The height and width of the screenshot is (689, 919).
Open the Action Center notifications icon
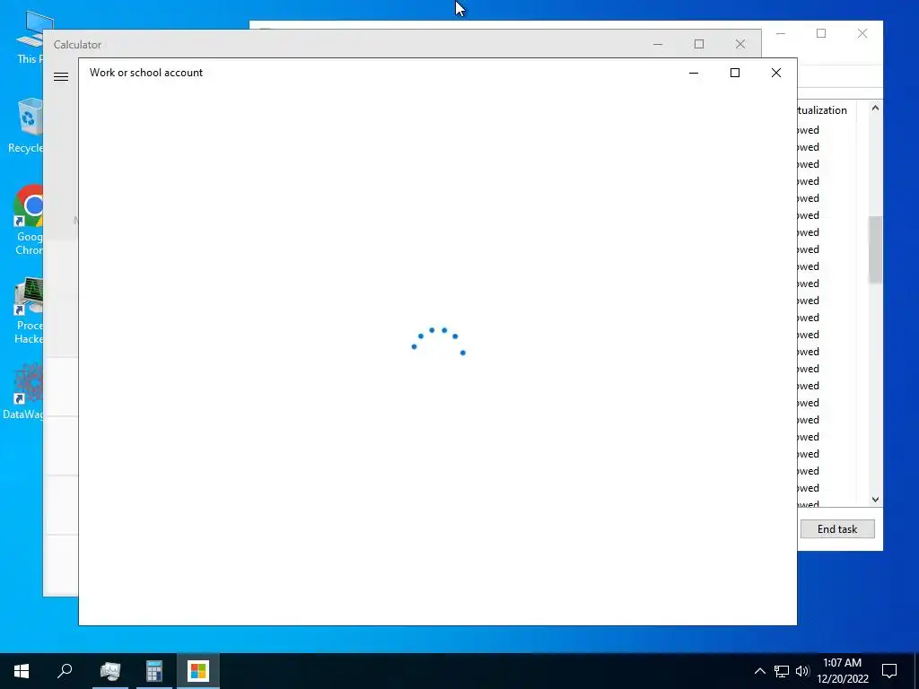pos(889,671)
